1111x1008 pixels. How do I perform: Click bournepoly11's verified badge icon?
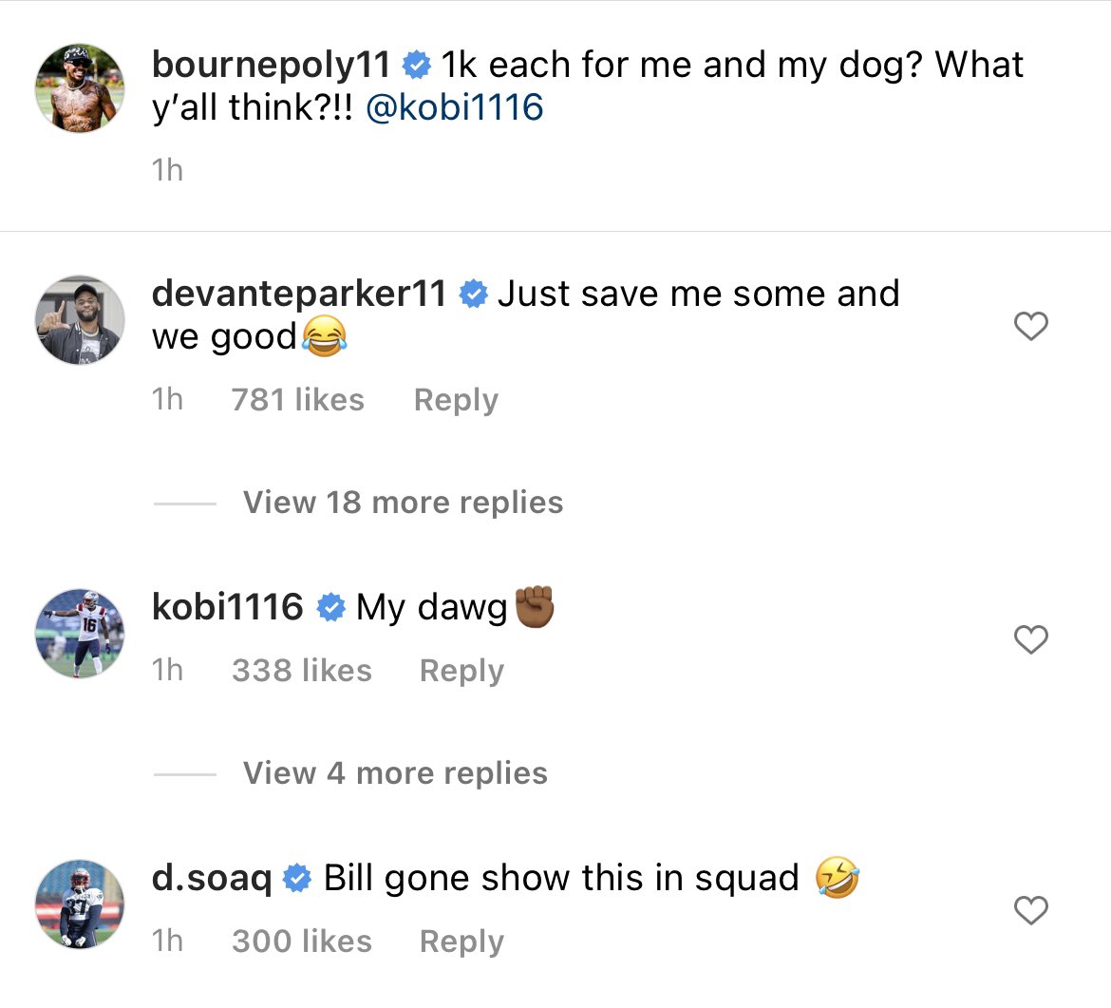415,65
